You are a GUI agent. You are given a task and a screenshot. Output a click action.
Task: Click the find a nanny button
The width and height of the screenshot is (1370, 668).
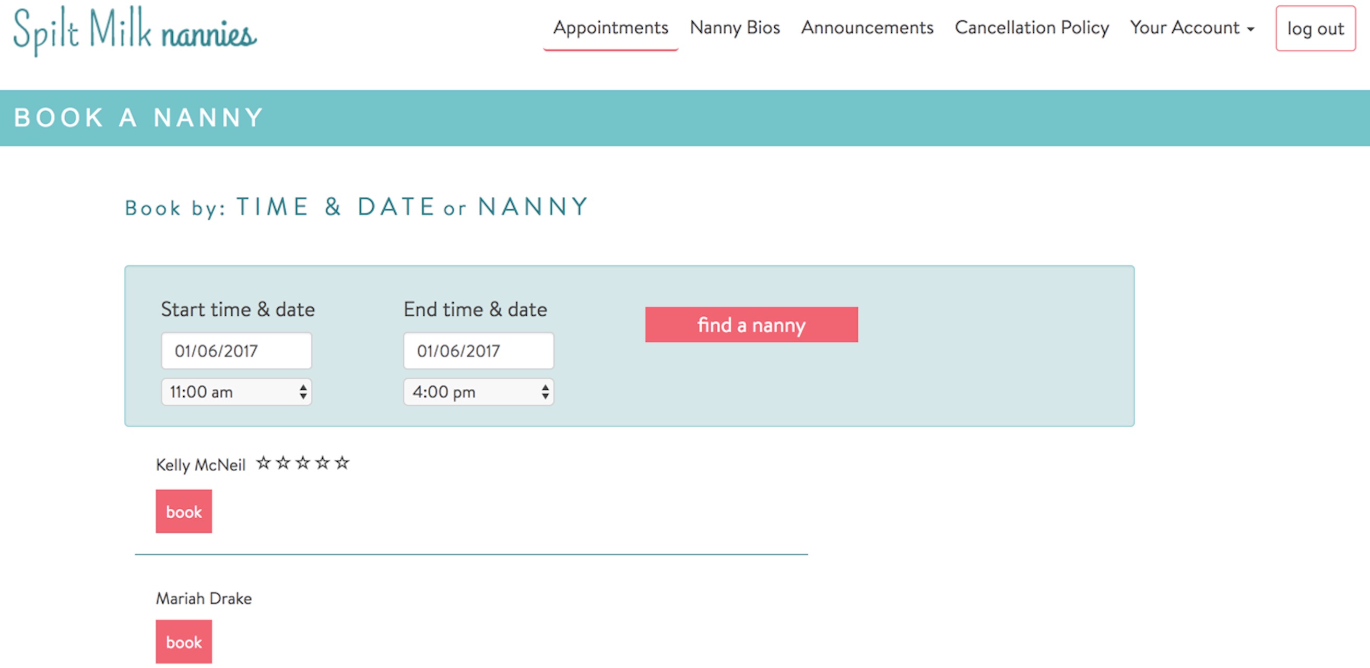(751, 325)
